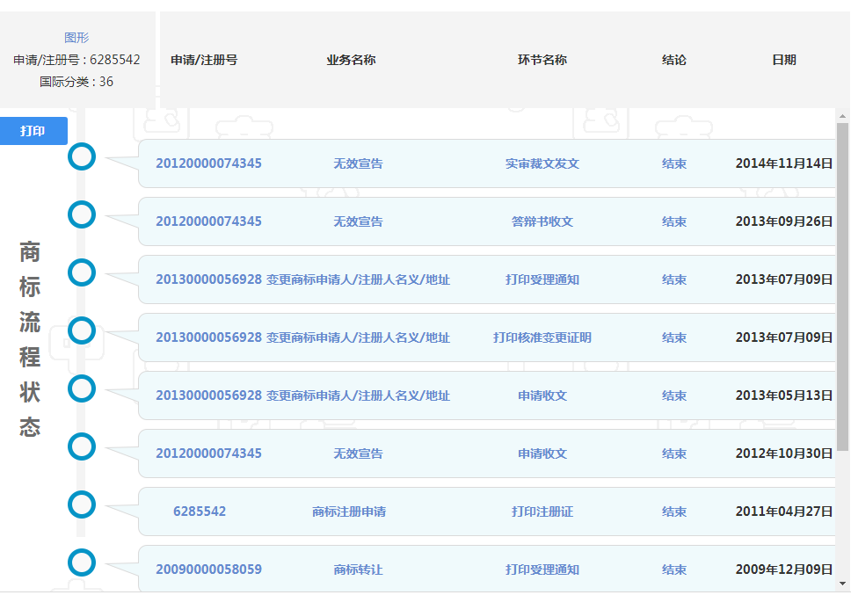
Task: Click the timeline node beside the 2014年11月14日 entry
Action: tap(81, 156)
